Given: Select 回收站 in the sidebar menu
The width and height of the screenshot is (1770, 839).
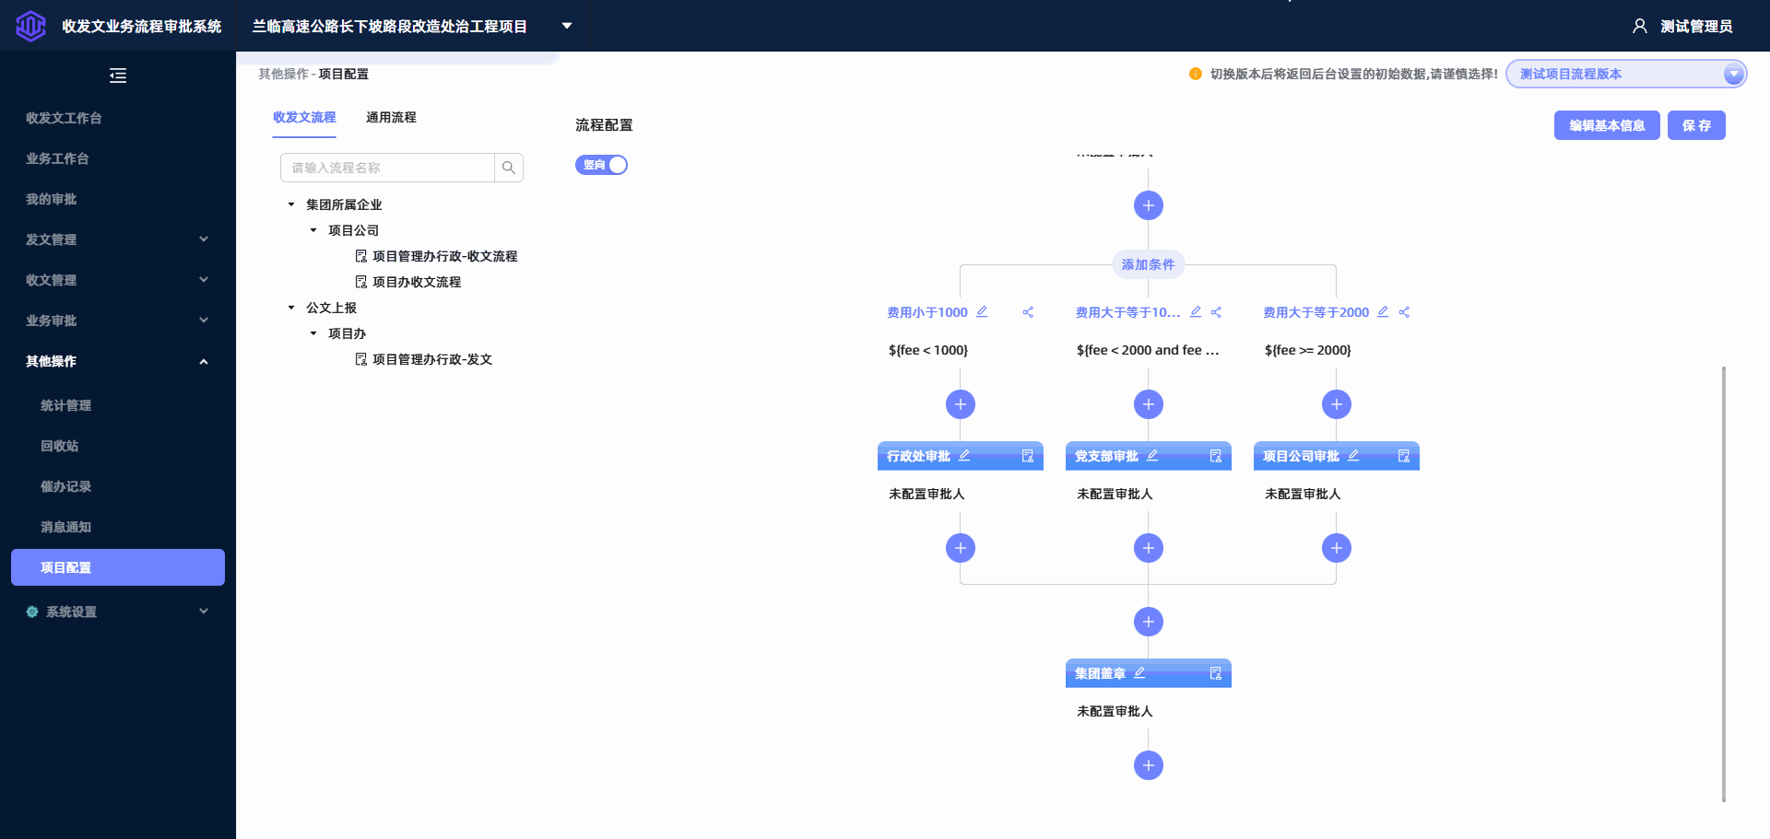Looking at the screenshot, I should click(x=61, y=446).
